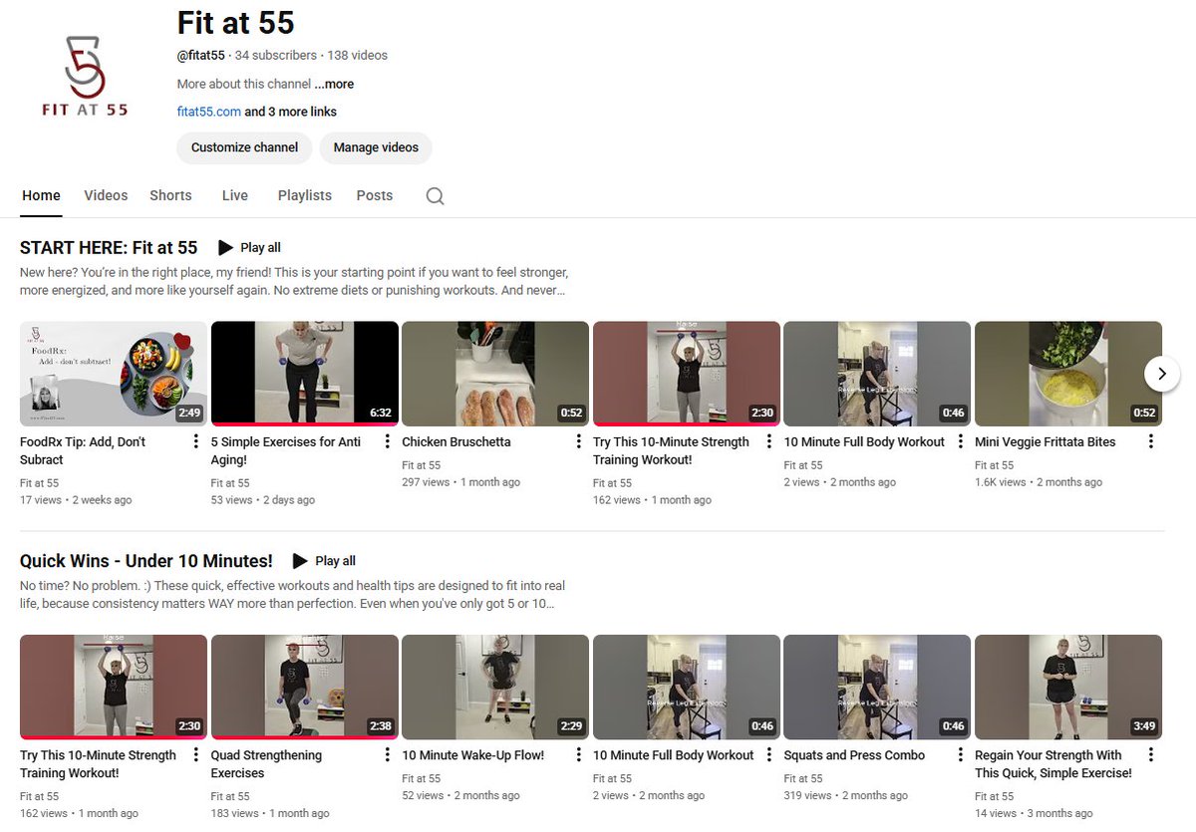
Task: Click '5 Simple Exercises for Anti Aging!' title
Action: coord(286,450)
